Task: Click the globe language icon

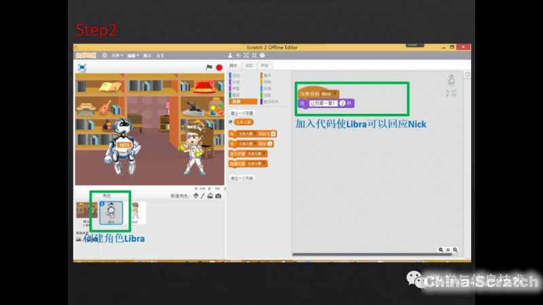Action: point(105,56)
